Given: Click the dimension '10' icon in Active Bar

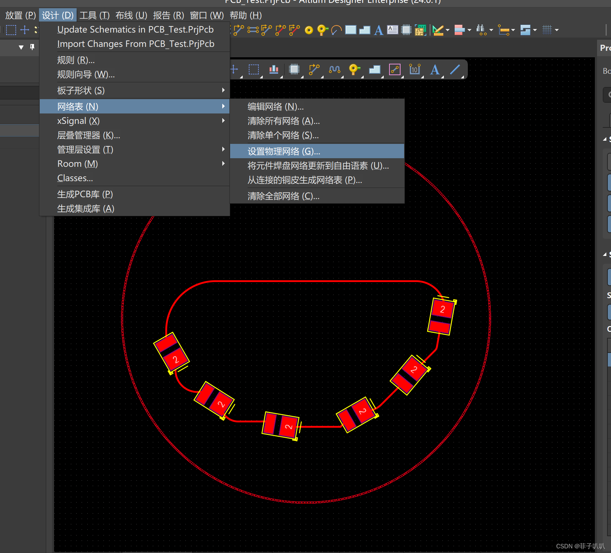Looking at the screenshot, I should [415, 69].
